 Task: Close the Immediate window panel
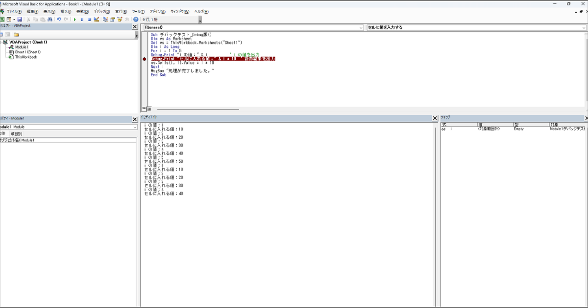pyautogui.click(x=435, y=118)
